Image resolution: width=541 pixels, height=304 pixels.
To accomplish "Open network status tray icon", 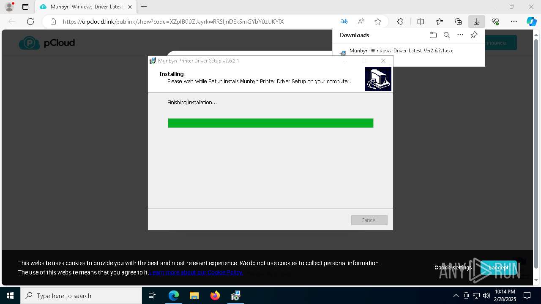I will tap(476, 296).
